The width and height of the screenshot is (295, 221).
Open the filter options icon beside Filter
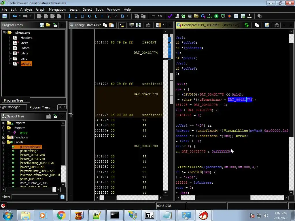pyautogui.click(x=62, y=197)
